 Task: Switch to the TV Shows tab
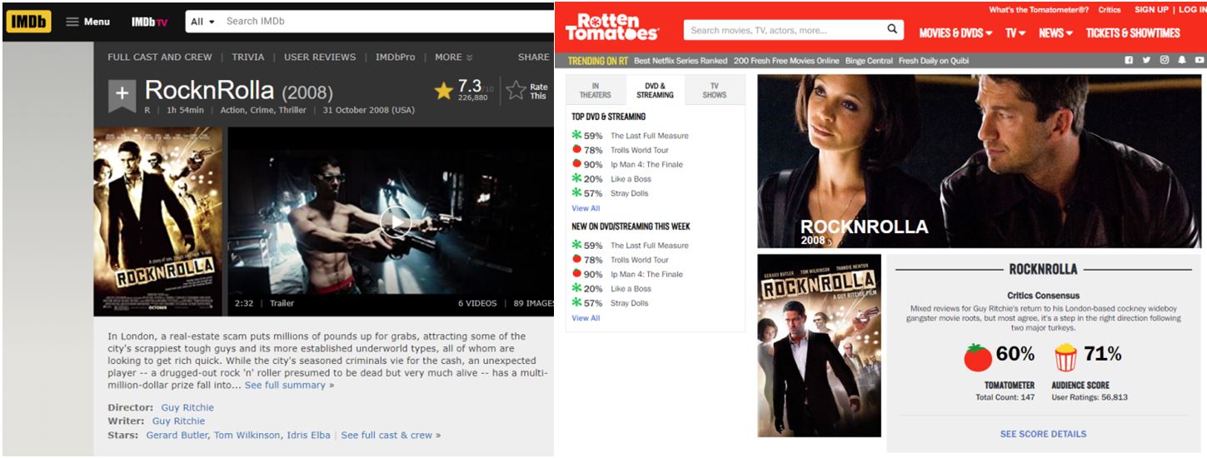[x=715, y=90]
